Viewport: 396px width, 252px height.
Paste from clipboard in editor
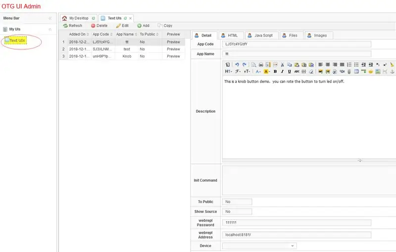tap(297, 65)
